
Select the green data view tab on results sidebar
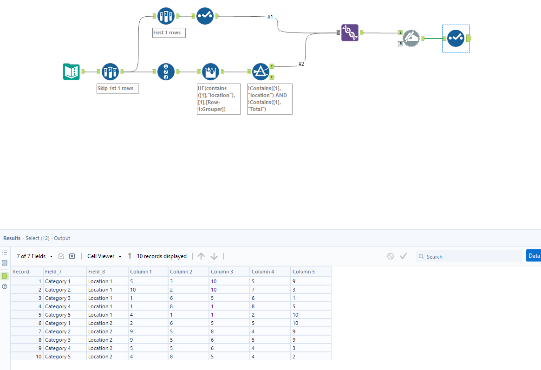point(6,275)
